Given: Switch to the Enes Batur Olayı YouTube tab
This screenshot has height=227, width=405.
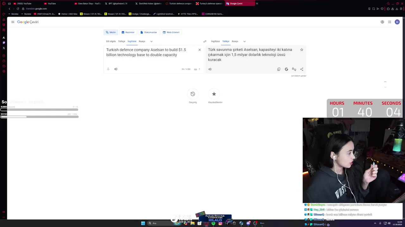Looking at the screenshot, I should (x=88, y=3).
